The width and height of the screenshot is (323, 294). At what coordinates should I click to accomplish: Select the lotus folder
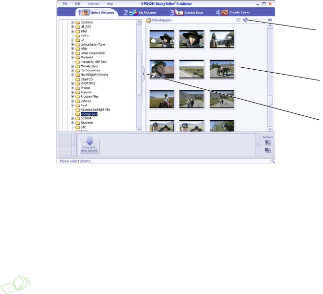(x=84, y=49)
